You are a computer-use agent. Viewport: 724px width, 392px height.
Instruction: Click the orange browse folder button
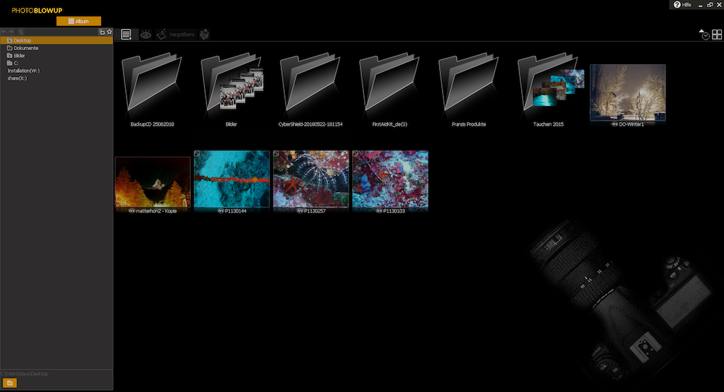[x=11, y=383]
